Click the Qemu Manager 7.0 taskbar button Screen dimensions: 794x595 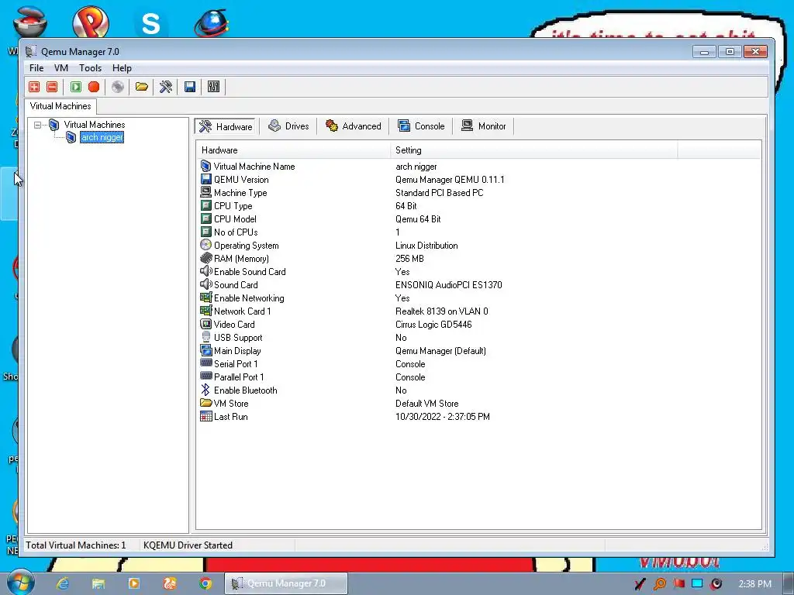pyautogui.click(x=286, y=583)
